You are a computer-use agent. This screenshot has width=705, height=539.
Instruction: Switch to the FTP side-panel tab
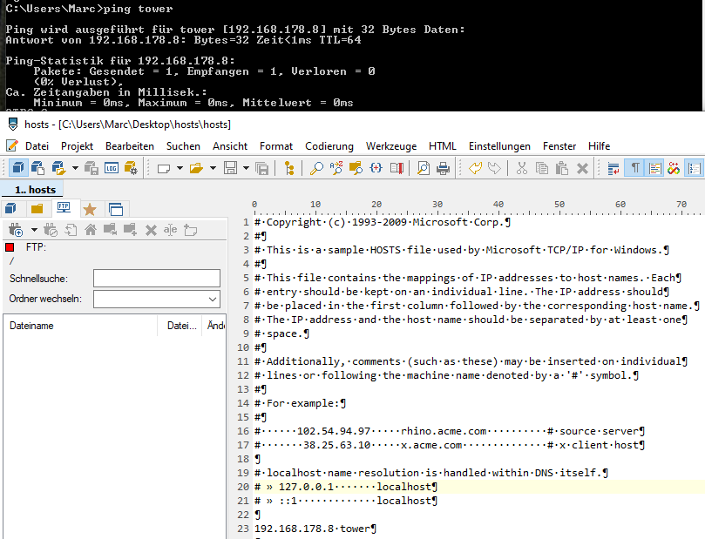click(x=64, y=208)
